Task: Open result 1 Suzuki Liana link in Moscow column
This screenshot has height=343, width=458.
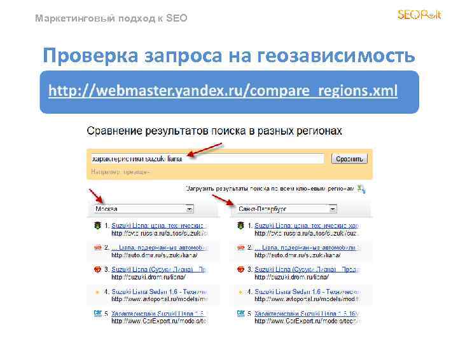Action: click(160, 225)
